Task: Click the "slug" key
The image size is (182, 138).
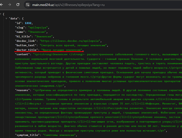Action: click(20, 27)
